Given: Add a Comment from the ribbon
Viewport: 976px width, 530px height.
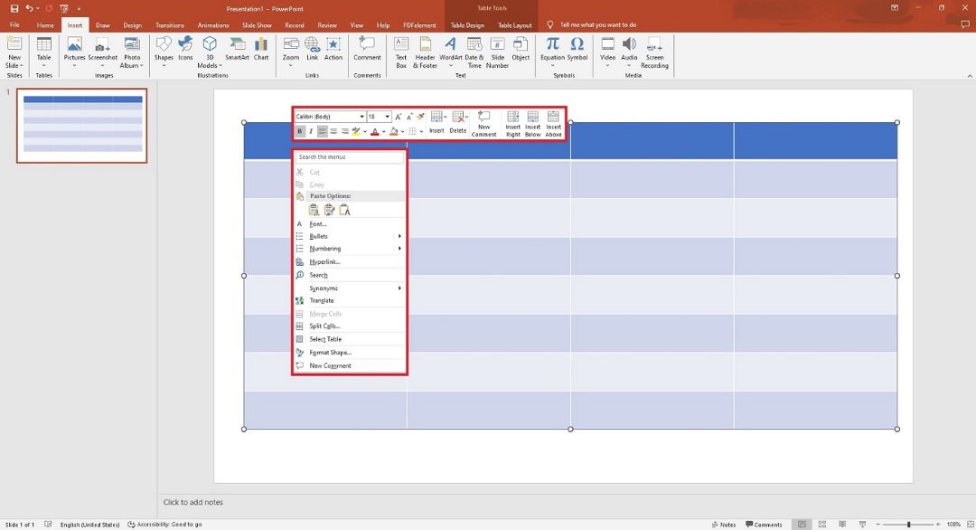Looking at the screenshot, I should (x=367, y=49).
